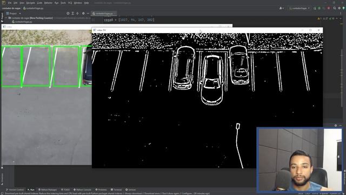Viewport: 346px width, 195px height.
Task: Open the View menu
Action: [22, 3]
